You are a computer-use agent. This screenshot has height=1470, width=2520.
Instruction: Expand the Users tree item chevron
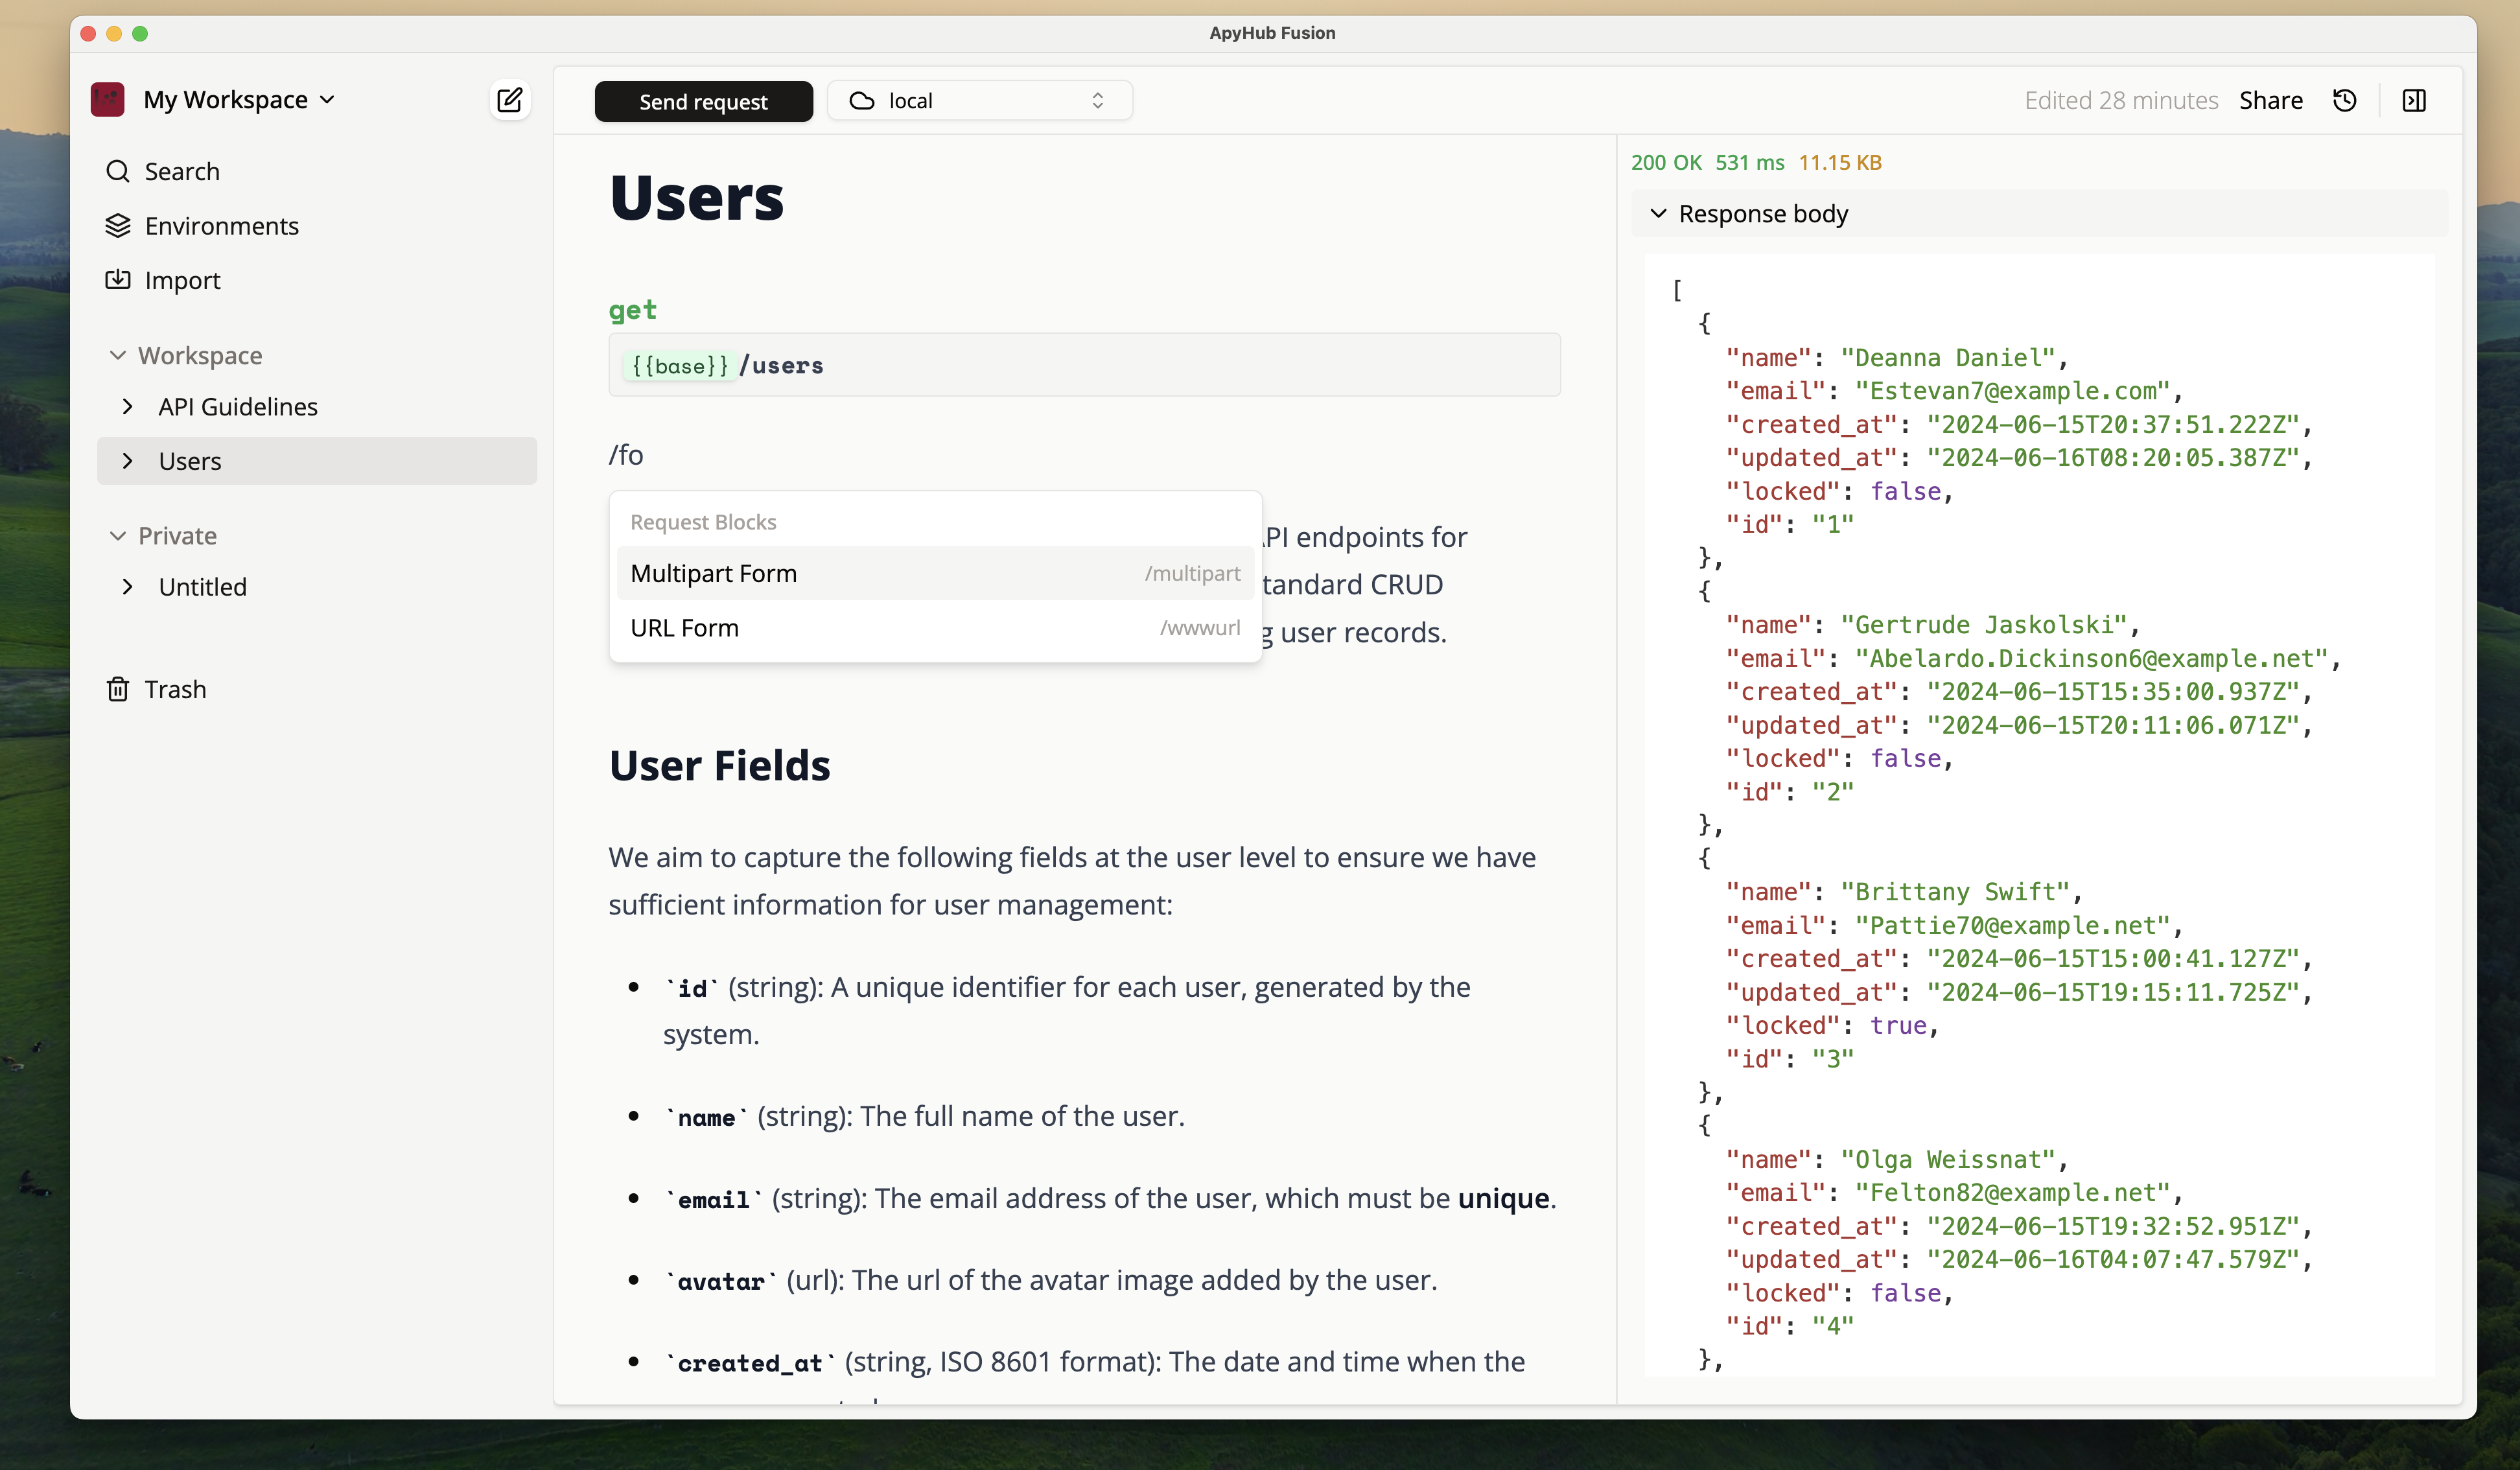point(127,461)
